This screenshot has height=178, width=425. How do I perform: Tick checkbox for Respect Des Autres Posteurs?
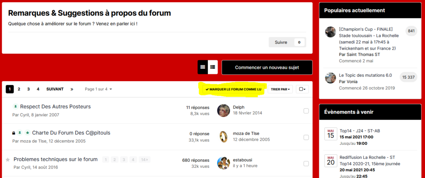[x=306, y=111]
